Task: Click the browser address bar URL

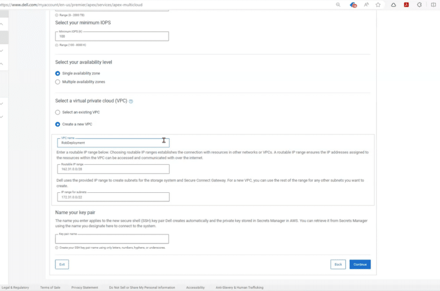Action: (71, 5)
